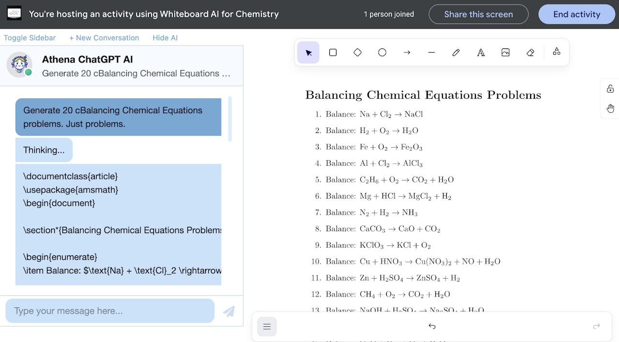Select the Insert Image tool
The height and width of the screenshot is (342, 619).
click(x=505, y=53)
